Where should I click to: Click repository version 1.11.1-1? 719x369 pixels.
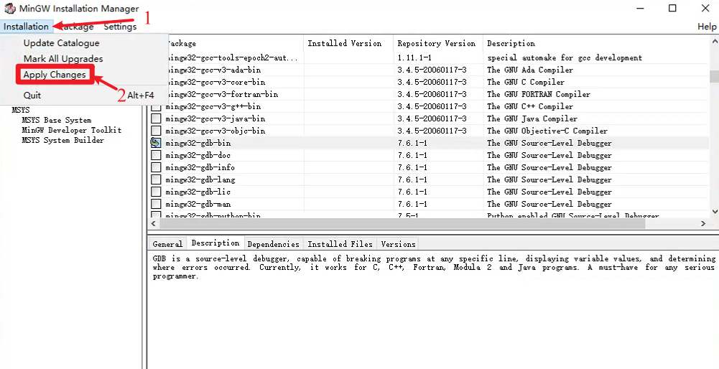[414, 57]
